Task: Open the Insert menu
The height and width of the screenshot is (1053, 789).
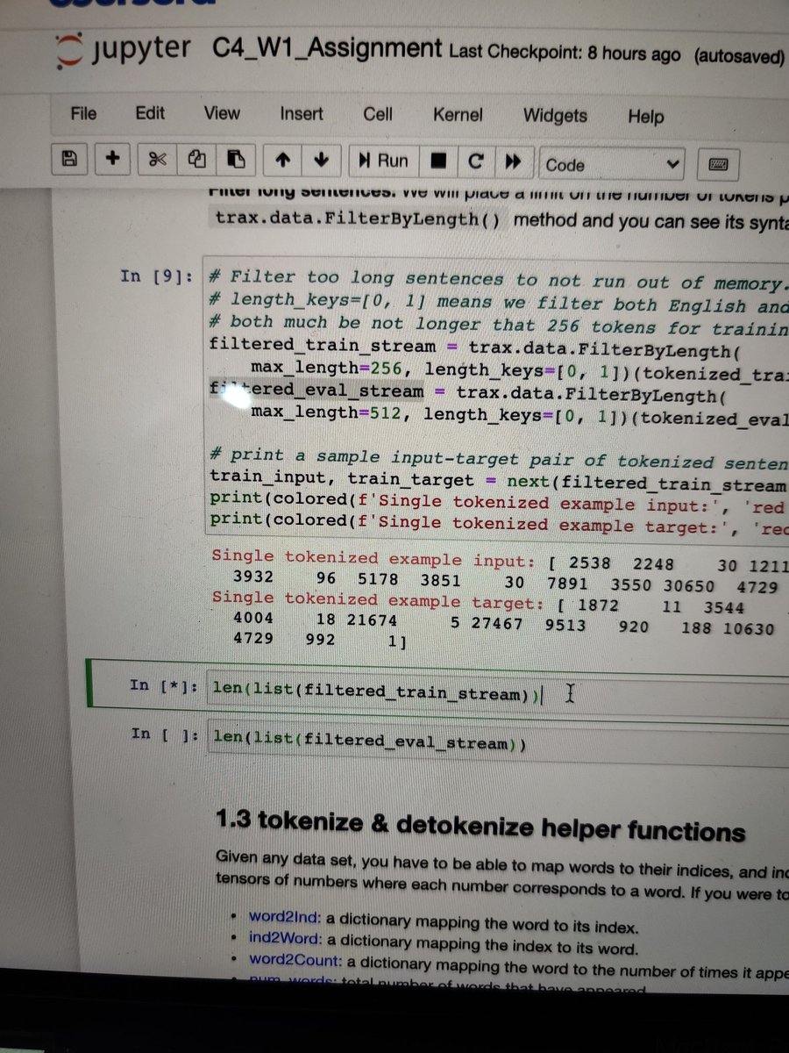Action: (302, 114)
